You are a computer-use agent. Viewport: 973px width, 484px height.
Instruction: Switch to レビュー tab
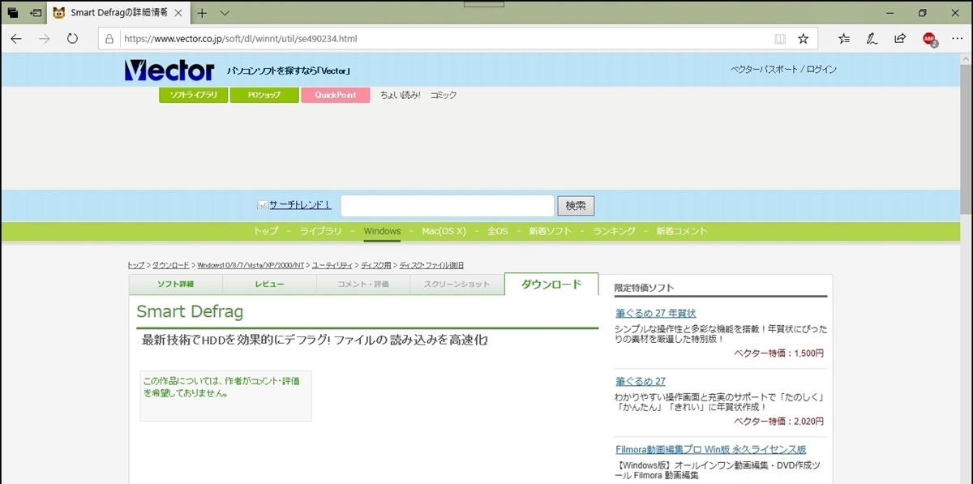click(x=269, y=285)
